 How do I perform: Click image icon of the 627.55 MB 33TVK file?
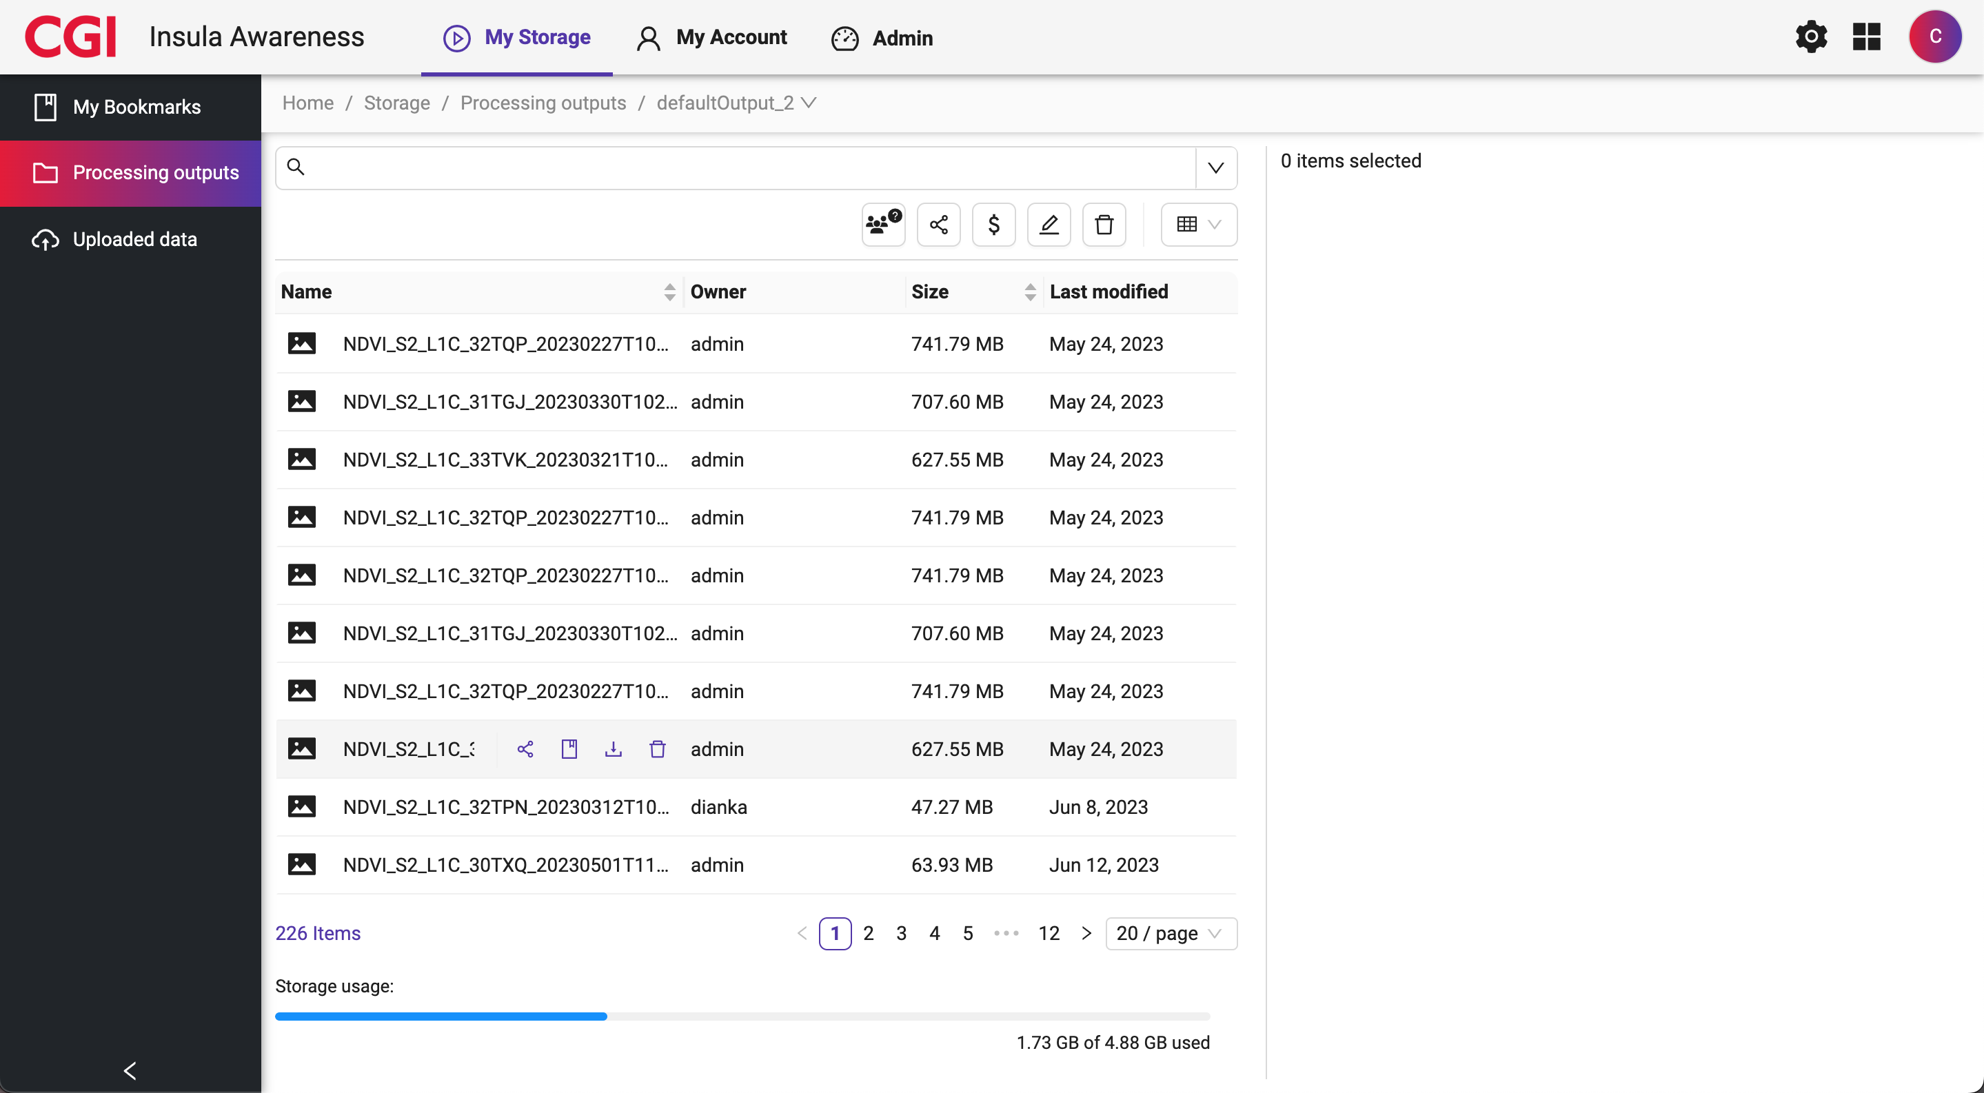click(x=302, y=460)
